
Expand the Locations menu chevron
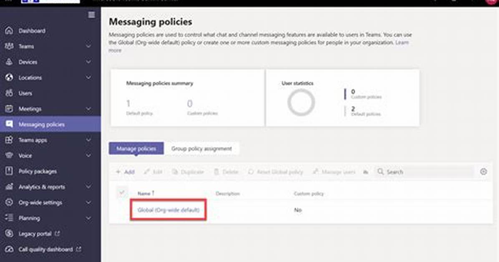[x=88, y=77]
